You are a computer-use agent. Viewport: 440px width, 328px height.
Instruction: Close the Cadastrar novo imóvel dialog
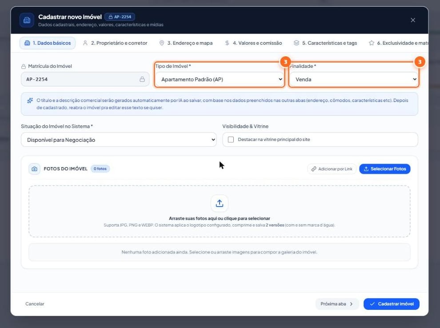(x=413, y=20)
